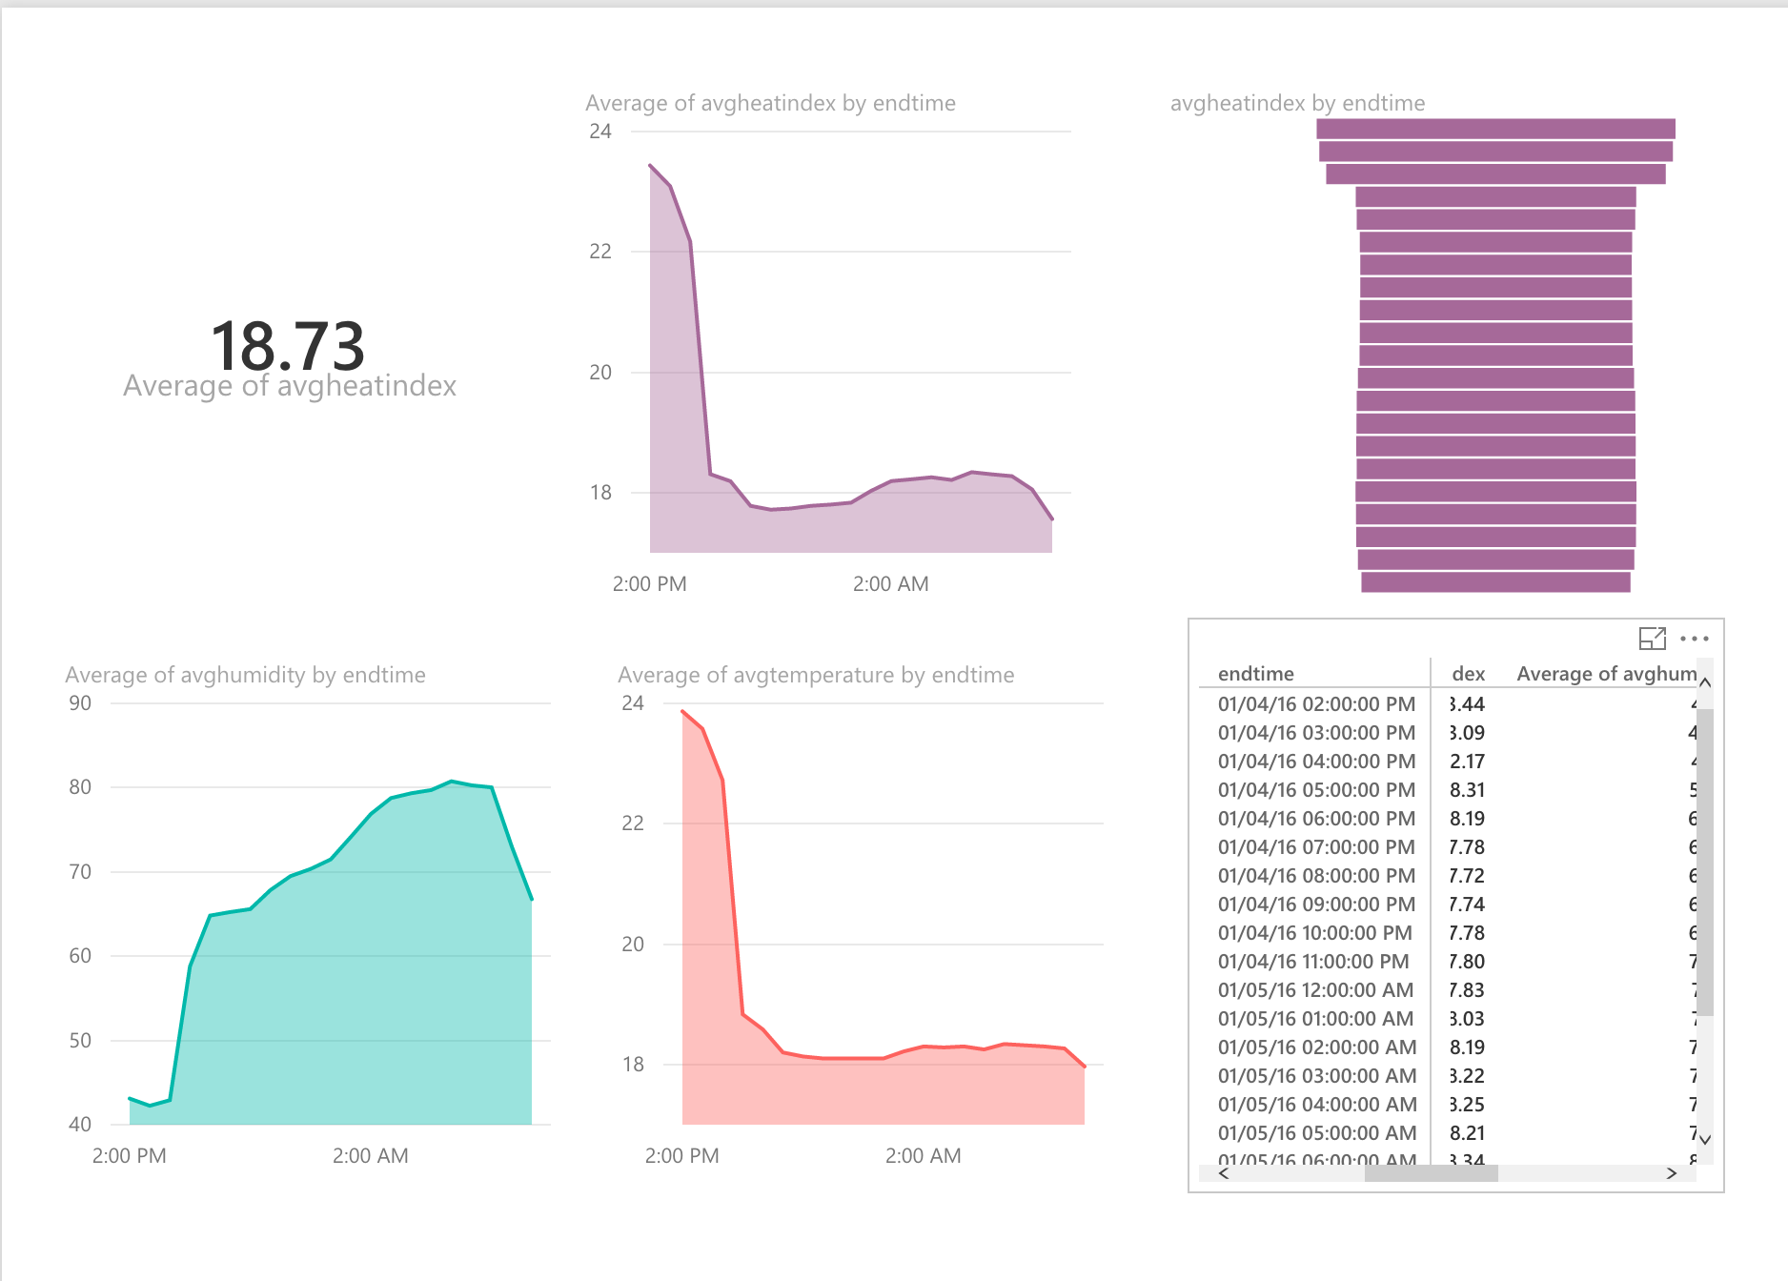Click the '90' axis label on humidity chart
This screenshot has height=1281, width=1788.
(x=80, y=703)
